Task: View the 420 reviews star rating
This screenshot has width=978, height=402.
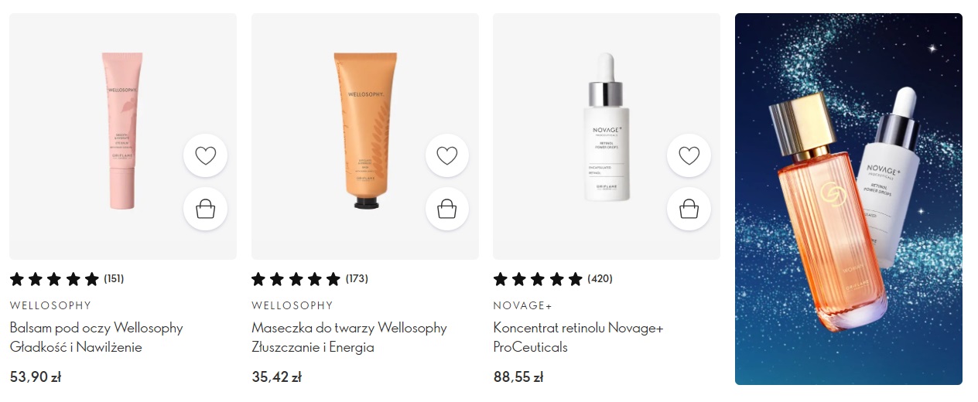Action: click(553, 278)
